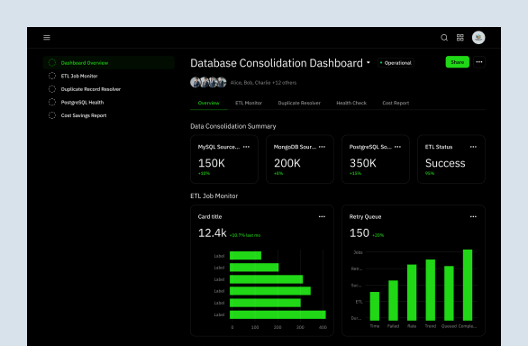This screenshot has height=346, width=528.
Task: Click the Cost Savings Report circle icon
Action: pyautogui.click(x=52, y=115)
